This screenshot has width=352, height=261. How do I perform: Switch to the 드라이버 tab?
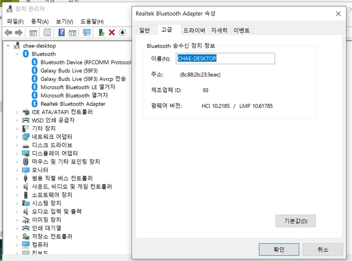194,30
